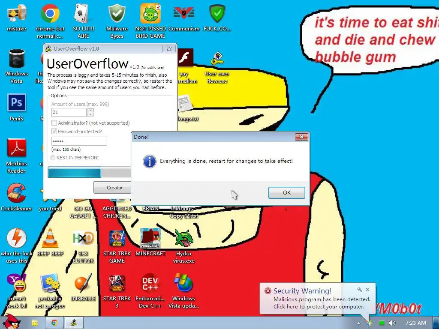Screen dimensions: 439x329
Task: Select the Embarcad... Dev-C++ icon
Action: pos(150,283)
